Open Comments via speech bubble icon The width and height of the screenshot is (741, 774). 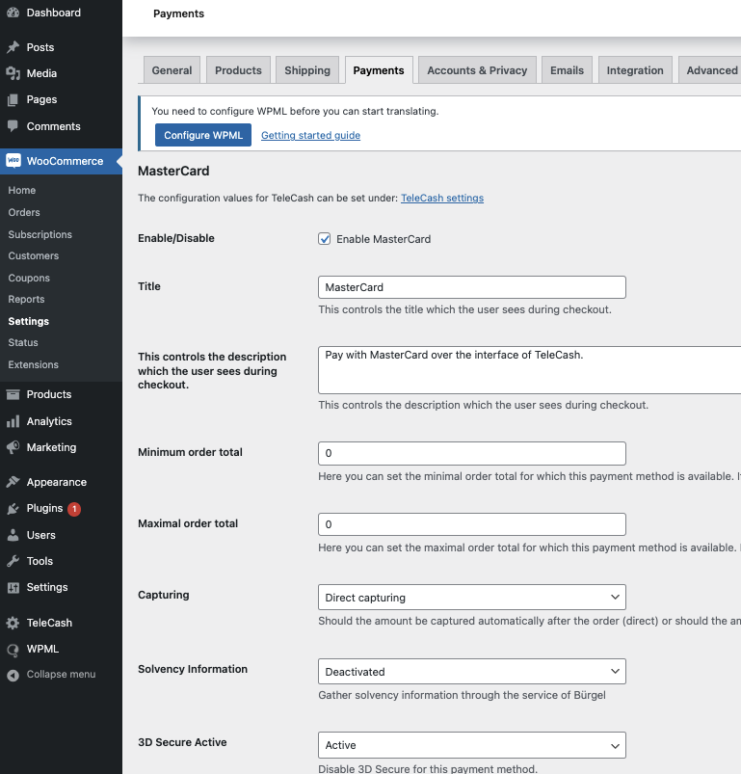[x=13, y=126]
